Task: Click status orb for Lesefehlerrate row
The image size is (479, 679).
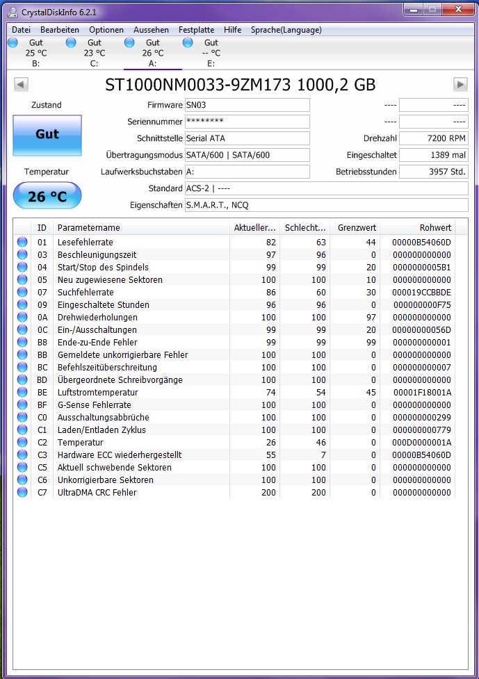Action: pyautogui.click(x=22, y=242)
